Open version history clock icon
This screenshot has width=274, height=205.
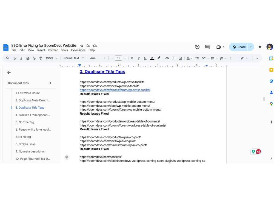197,47
